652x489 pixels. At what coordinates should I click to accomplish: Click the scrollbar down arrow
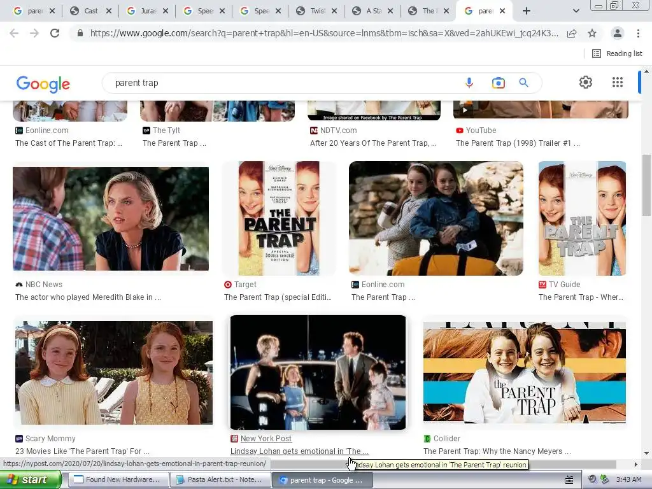pyautogui.click(x=647, y=453)
